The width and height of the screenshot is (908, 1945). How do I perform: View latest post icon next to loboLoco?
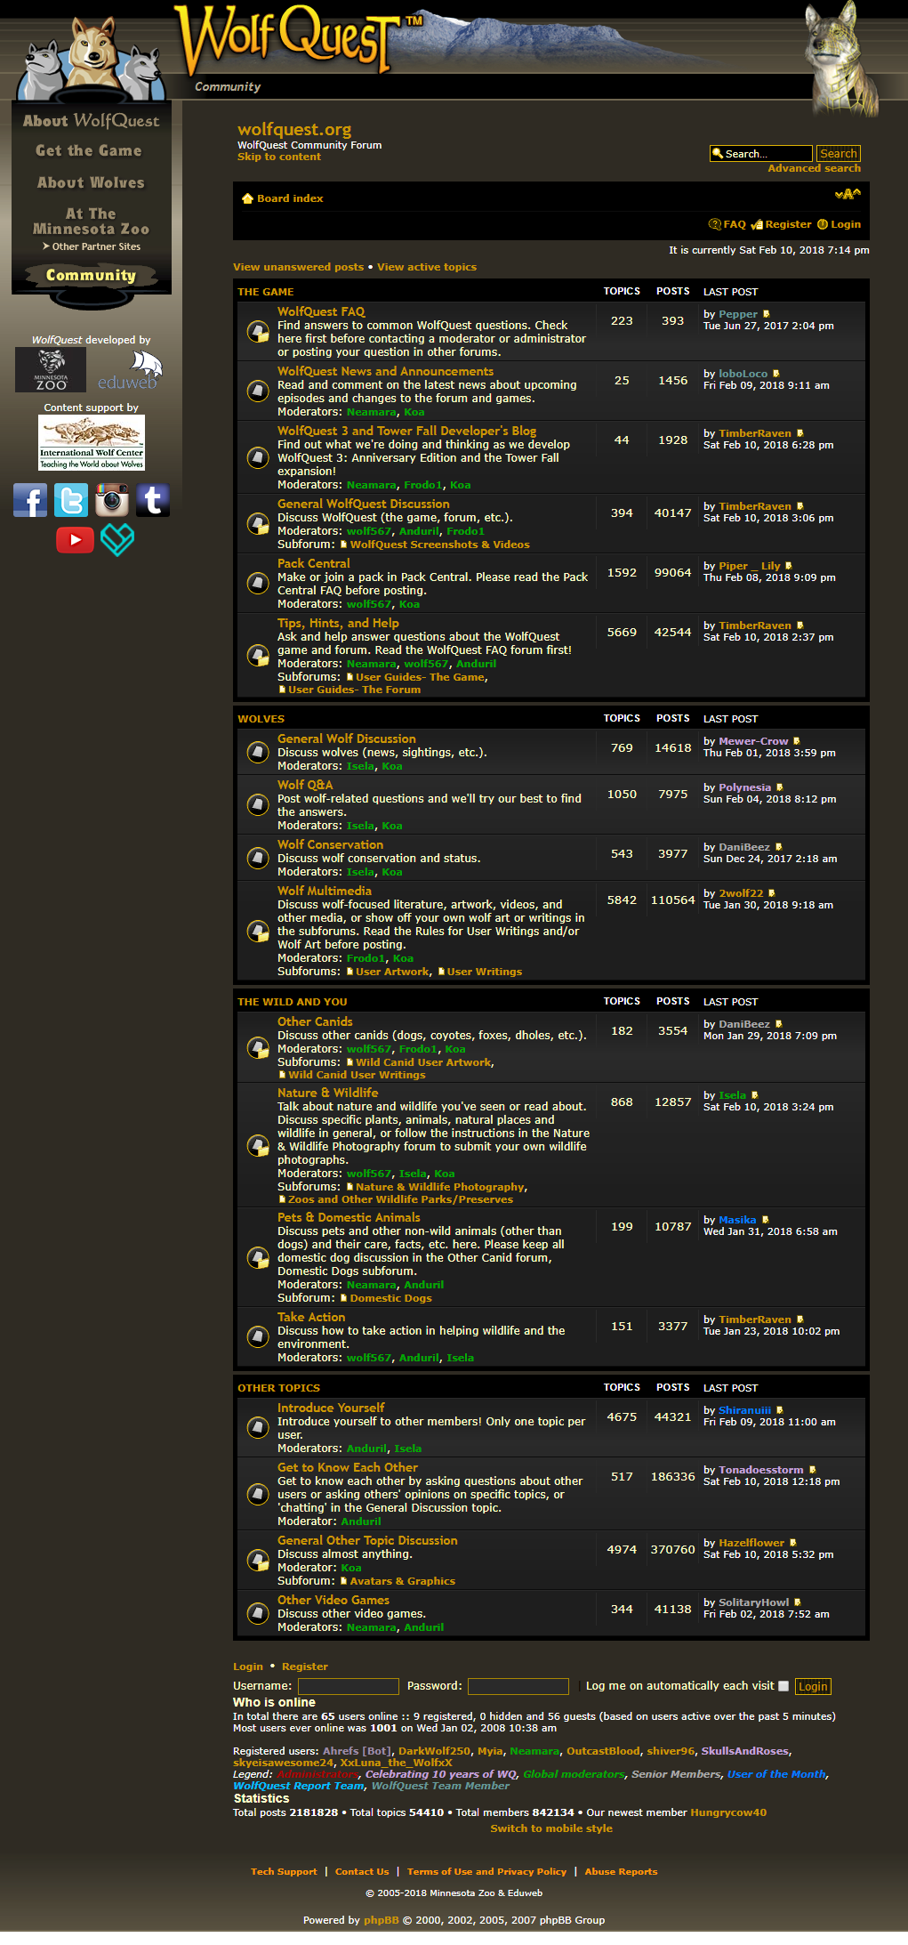tap(776, 374)
